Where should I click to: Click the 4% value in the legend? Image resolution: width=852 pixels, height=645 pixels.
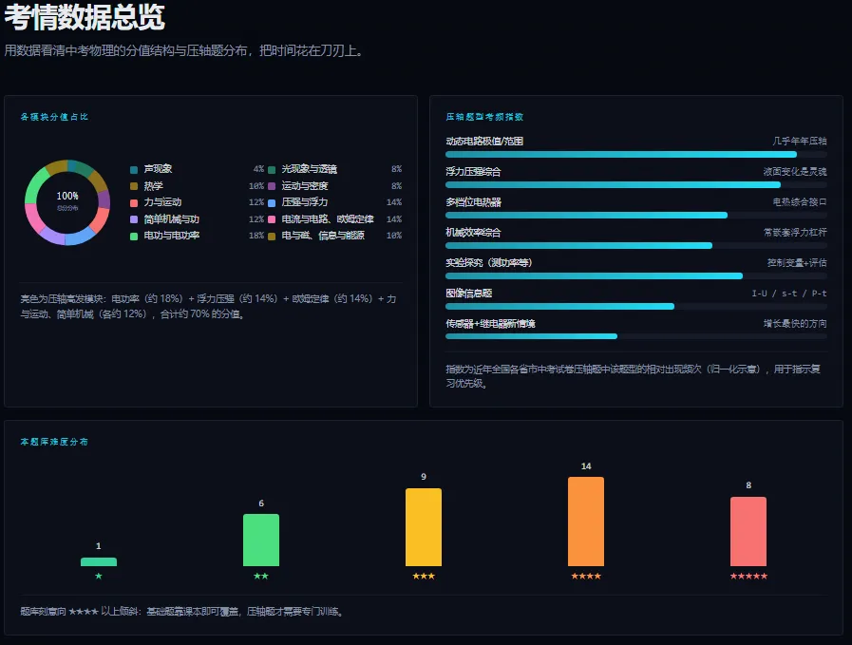(258, 169)
